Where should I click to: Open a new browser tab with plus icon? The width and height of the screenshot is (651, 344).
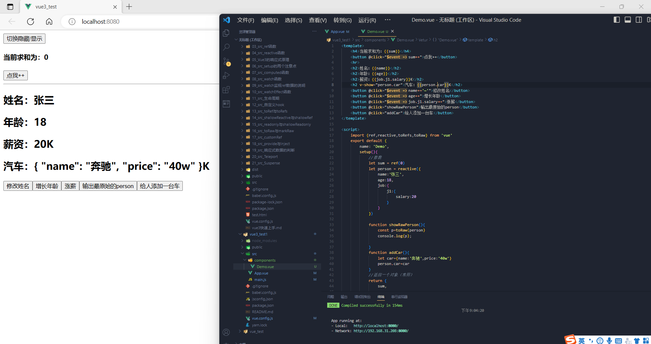tap(129, 6)
